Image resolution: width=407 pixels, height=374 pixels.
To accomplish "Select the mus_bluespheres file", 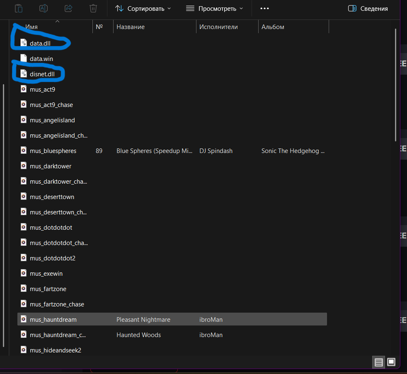I will coord(53,151).
